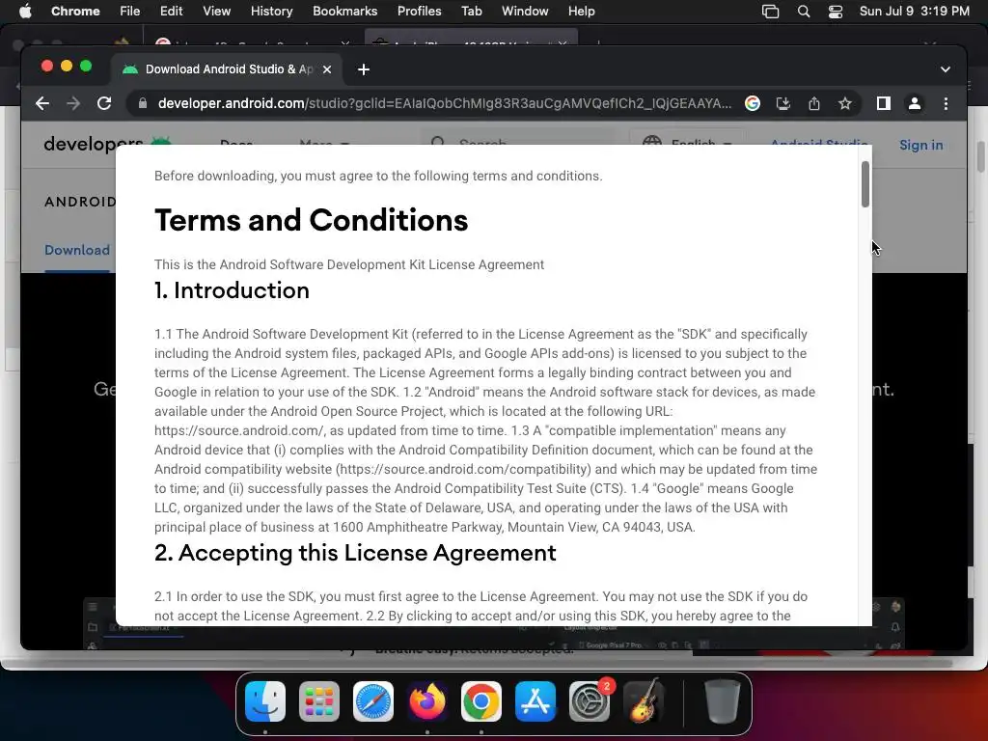This screenshot has height=741, width=988.
Task: Close the Download Android Studio tab
Action: 327,69
